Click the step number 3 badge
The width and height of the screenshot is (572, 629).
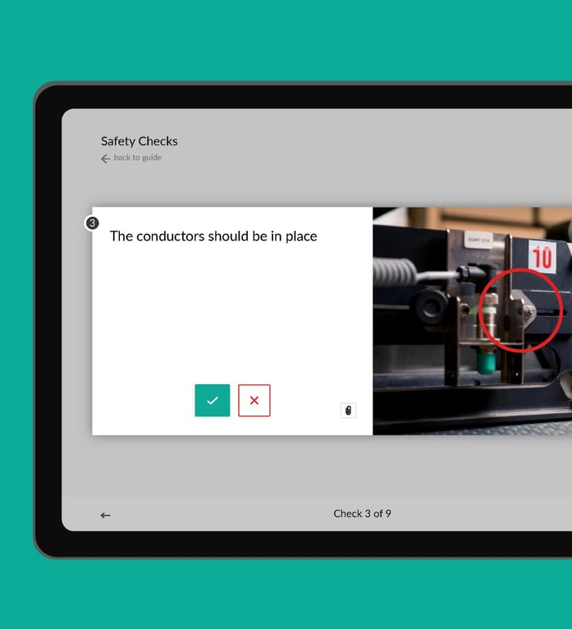click(x=93, y=223)
